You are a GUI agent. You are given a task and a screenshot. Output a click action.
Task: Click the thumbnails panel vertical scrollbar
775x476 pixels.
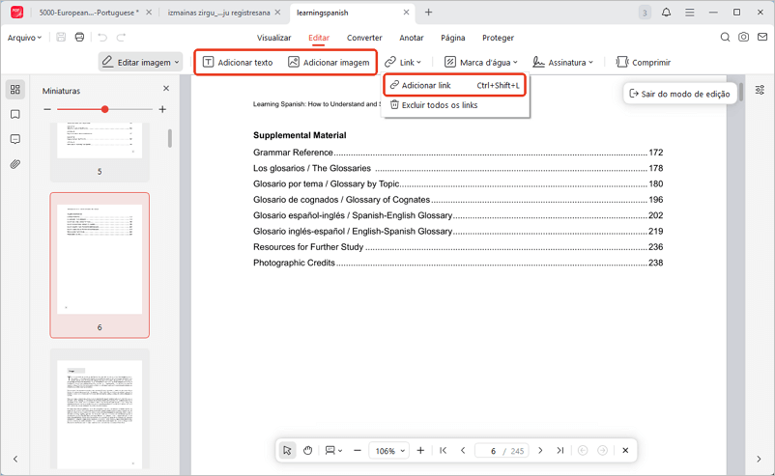pos(170,139)
